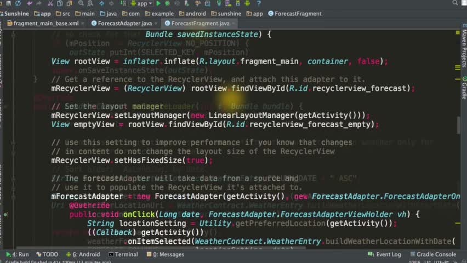Click the Cut scissors icon
467x263 pixels.
tap(50, 3)
